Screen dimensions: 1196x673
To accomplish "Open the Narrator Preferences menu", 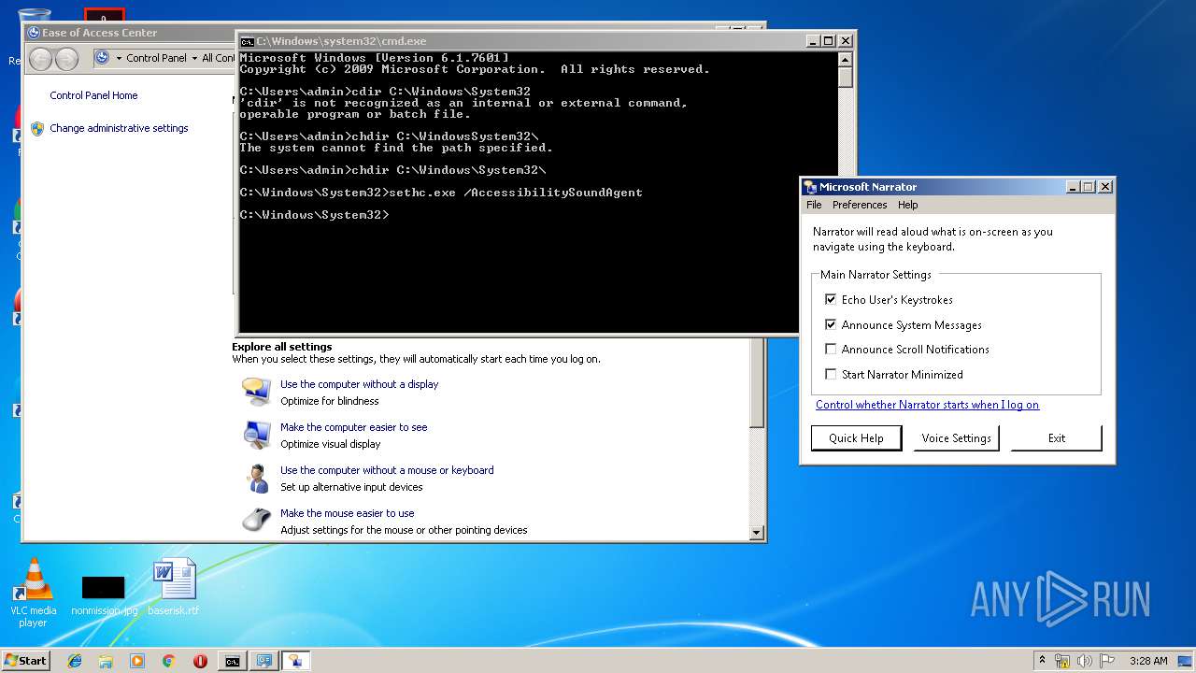I will point(860,205).
